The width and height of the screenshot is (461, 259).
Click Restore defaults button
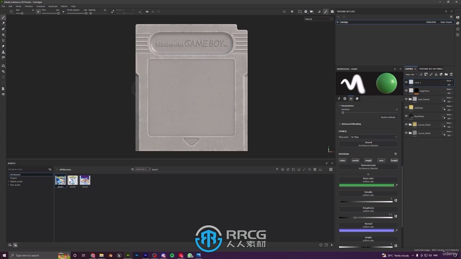click(388, 117)
